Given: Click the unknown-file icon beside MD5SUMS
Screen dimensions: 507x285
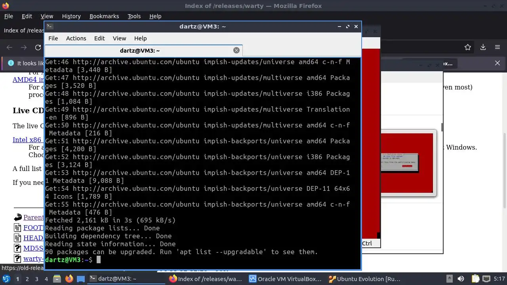Looking at the screenshot, I should pyautogui.click(x=17, y=248).
